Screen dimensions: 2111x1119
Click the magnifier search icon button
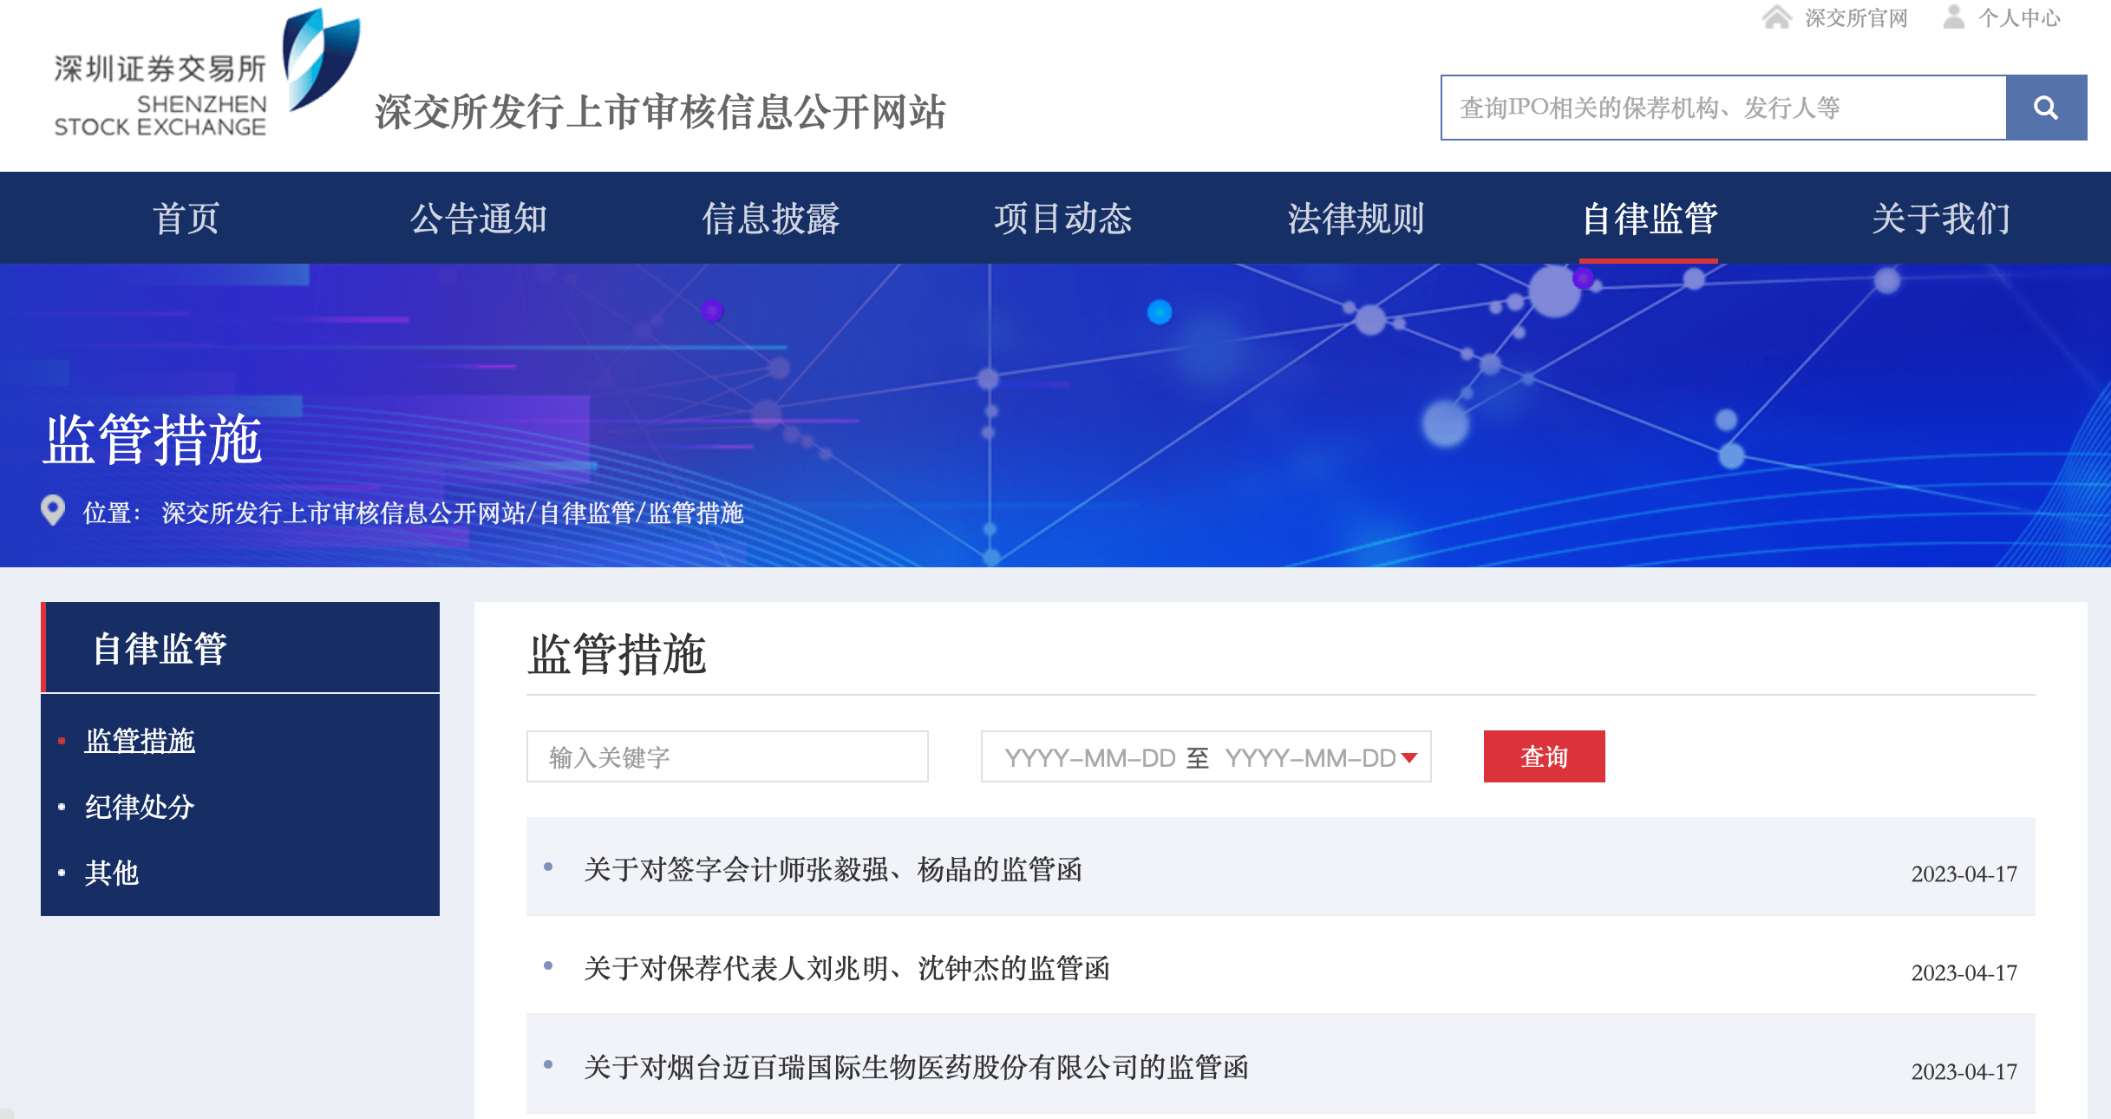click(2045, 108)
